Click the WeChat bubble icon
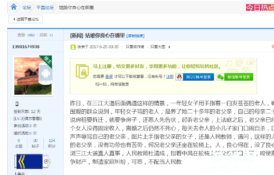Screen dimensions: 274x175 click(x=220, y=77)
